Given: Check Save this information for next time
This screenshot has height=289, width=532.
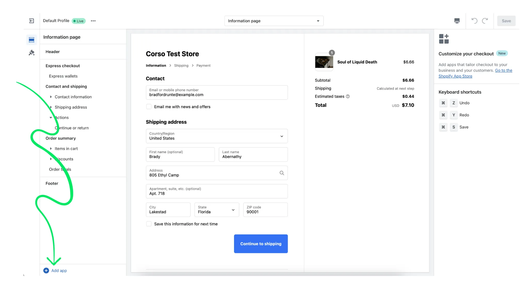Looking at the screenshot, I should coord(149,224).
